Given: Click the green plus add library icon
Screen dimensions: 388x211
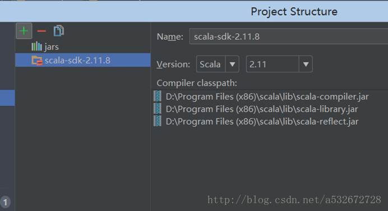Looking at the screenshot, I should [24, 31].
